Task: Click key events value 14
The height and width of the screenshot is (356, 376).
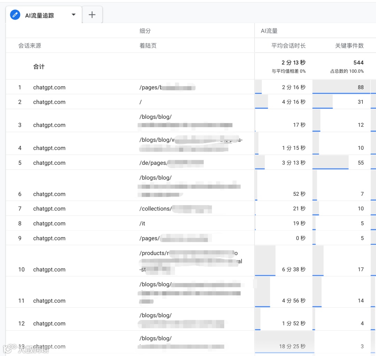Action: pos(361,301)
